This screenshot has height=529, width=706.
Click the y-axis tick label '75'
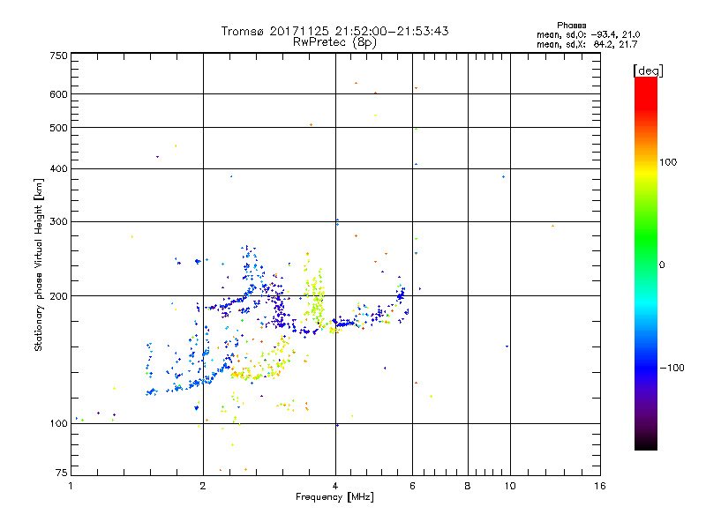coord(62,473)
